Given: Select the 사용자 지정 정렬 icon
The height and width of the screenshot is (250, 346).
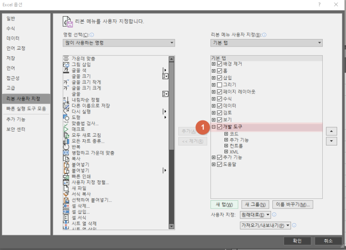Looking at the screenshot, I should coord(66,182).
